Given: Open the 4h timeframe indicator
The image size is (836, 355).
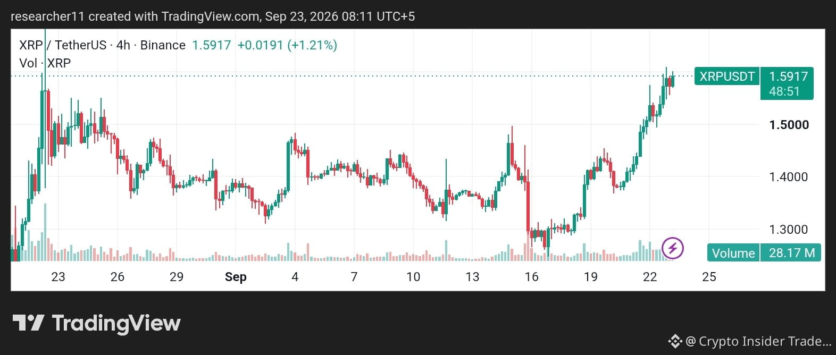Looking at the screenshot, I should click(x=123, y=45).
